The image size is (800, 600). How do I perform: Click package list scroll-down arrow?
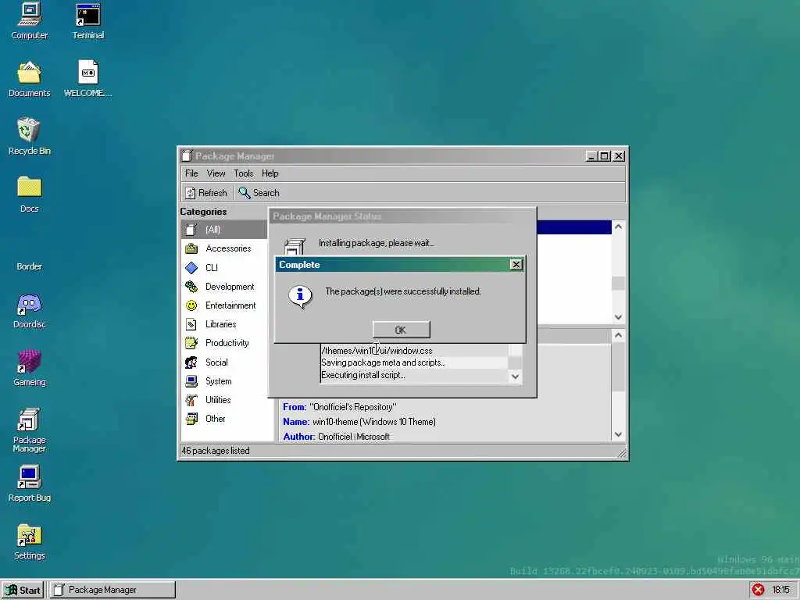pyautogui.click(x=619, y=317)
